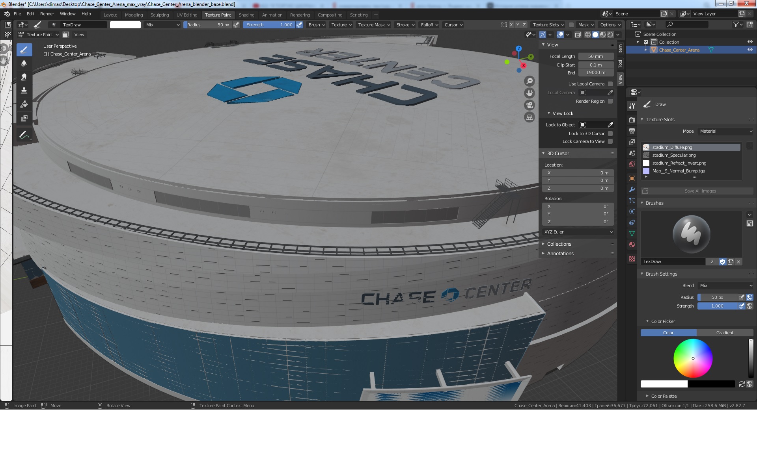Select the Clone stamp tool
This screenshot has height=456, width=757.
(24, 91)
